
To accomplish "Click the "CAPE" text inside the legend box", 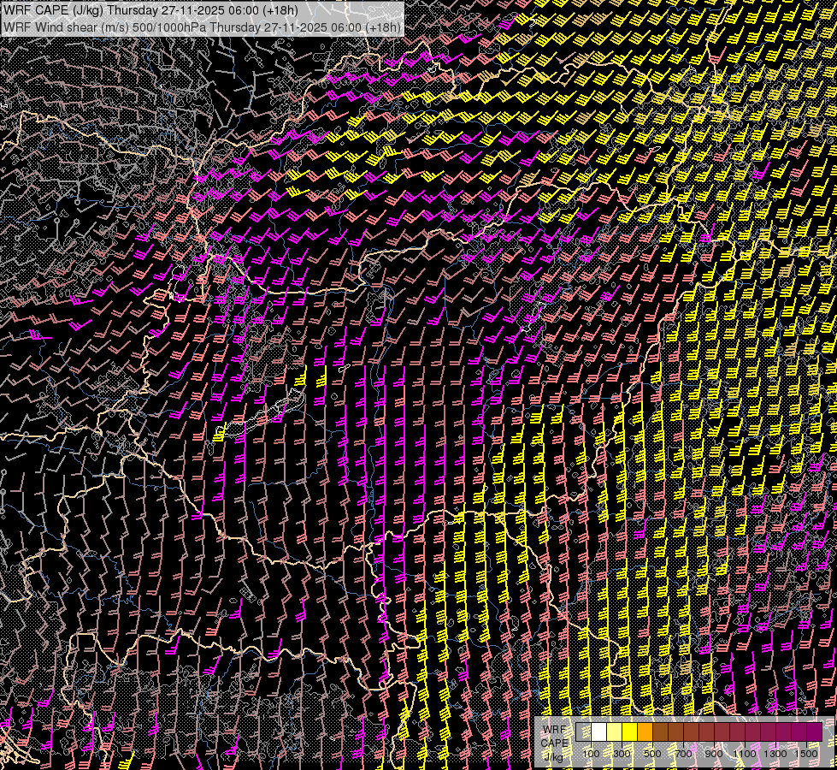I will tap(554, 742).
